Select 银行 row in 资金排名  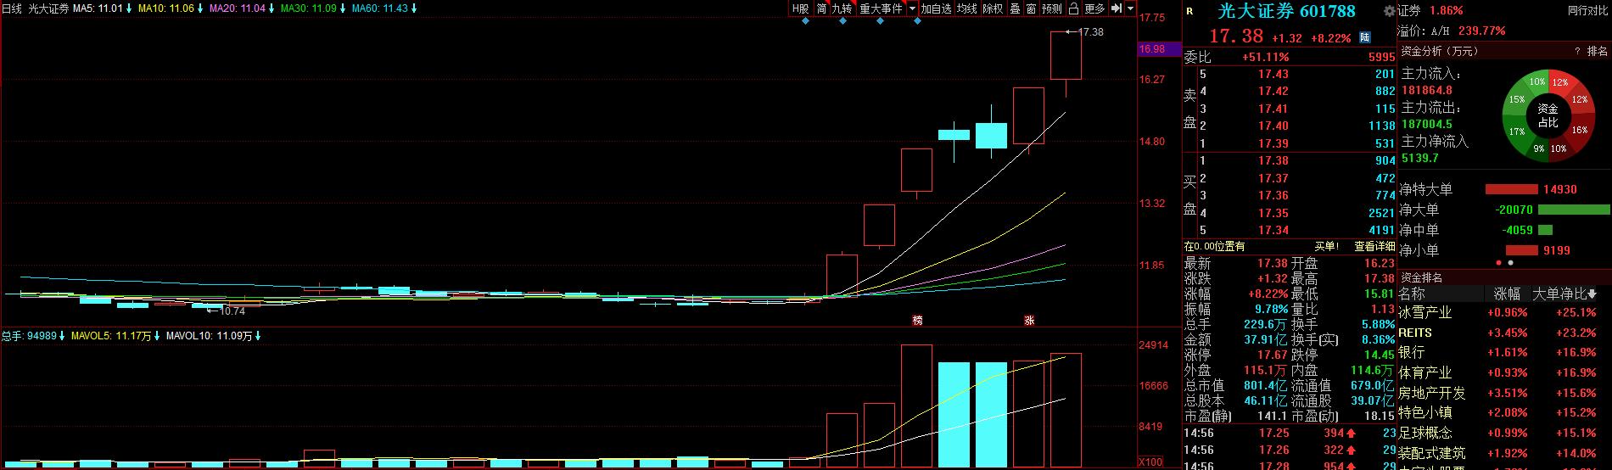(x=1503, y=353)
